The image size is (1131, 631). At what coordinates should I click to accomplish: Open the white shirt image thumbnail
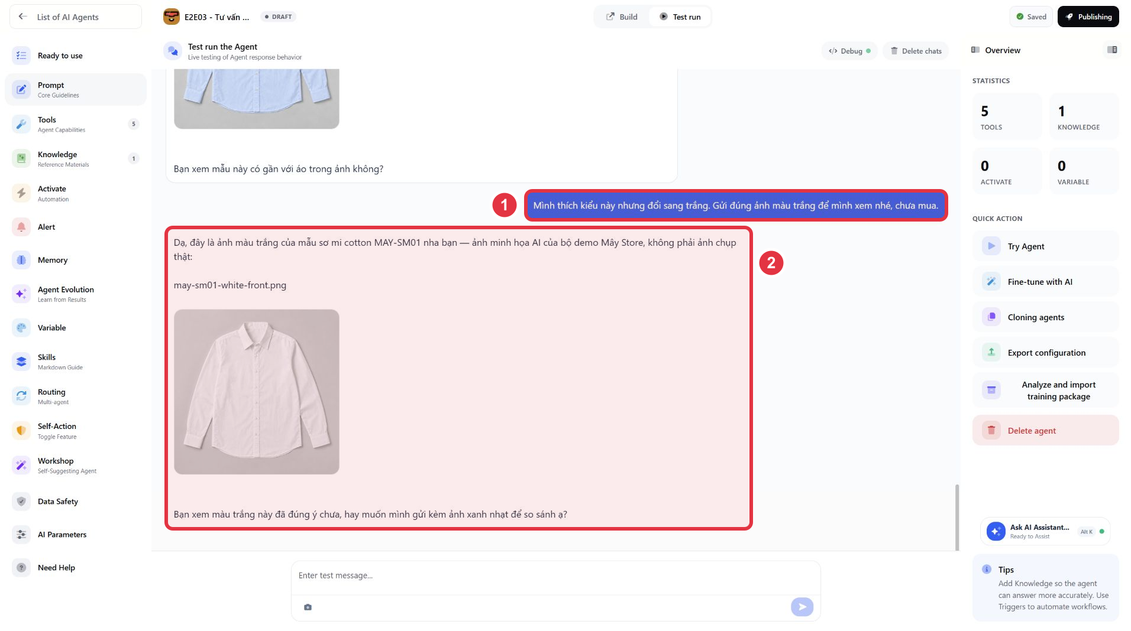(x=257, y=392)
